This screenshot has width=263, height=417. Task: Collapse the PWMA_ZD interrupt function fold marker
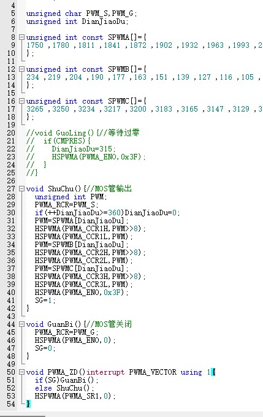coord(21,372)
